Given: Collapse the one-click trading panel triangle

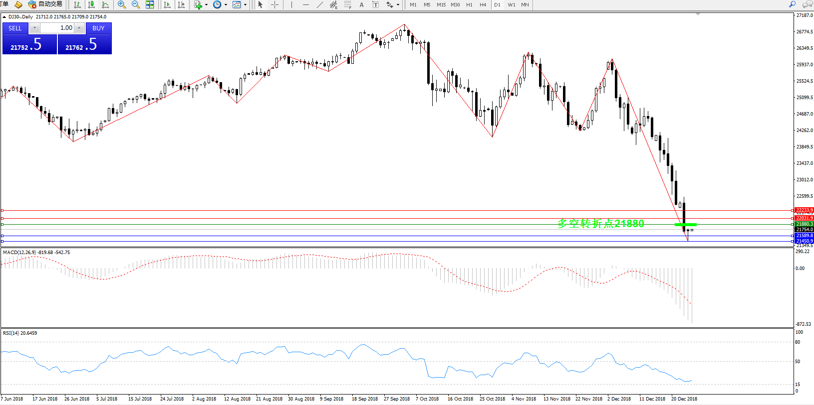Looking at the screenshot, I should click(x=4, y=17).
